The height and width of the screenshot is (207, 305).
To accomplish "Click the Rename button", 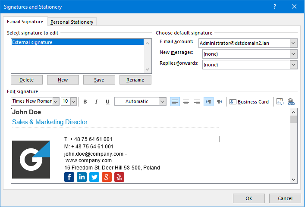I will (135, 80).
